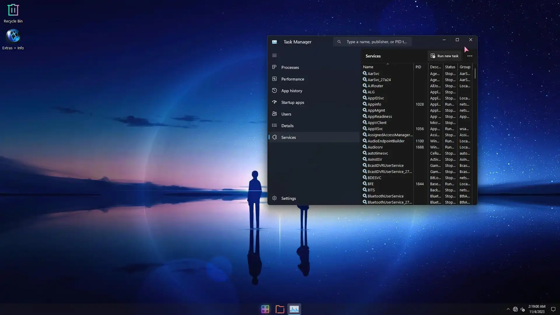Open Task Manager Settings gear
The width and height of the screenshot is (560, 315).
tap(274, 198)
